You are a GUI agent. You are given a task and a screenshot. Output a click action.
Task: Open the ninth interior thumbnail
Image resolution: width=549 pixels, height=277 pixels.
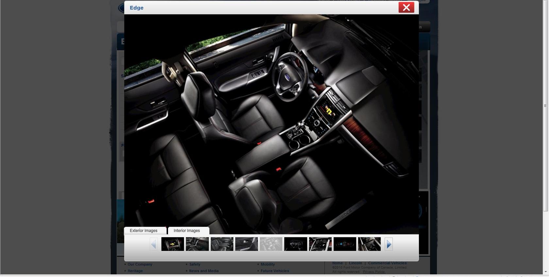pyautogui.click(x=369, y=244)
